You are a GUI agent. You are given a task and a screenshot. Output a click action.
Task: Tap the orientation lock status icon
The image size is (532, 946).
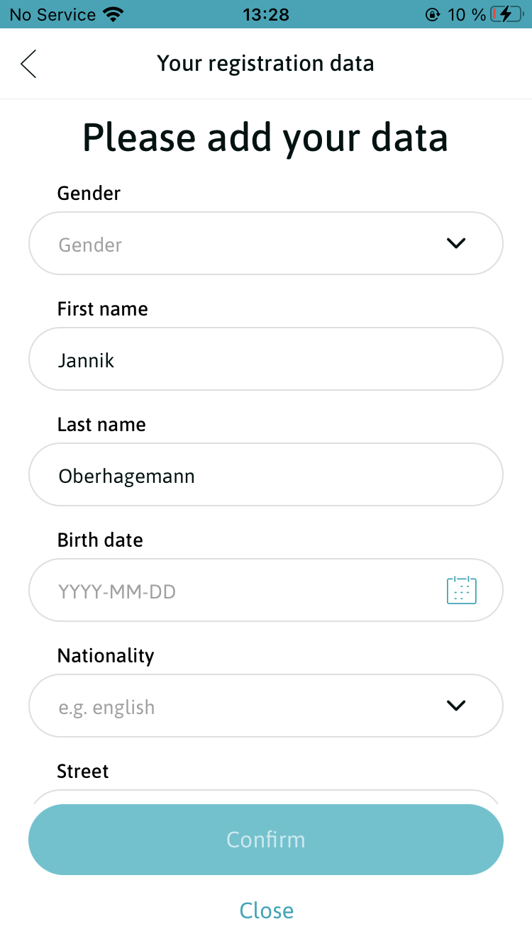pyautogui.click(x=432, y=14)
